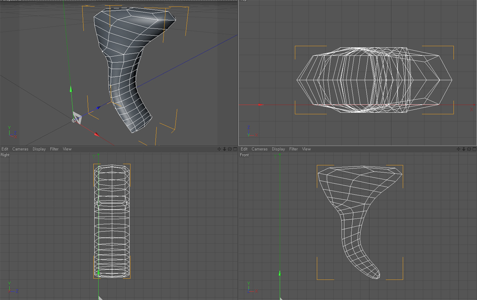Click the "Front" viewport label
The height and width of the screenshot is (300, 477).
(x=244, y=155)
